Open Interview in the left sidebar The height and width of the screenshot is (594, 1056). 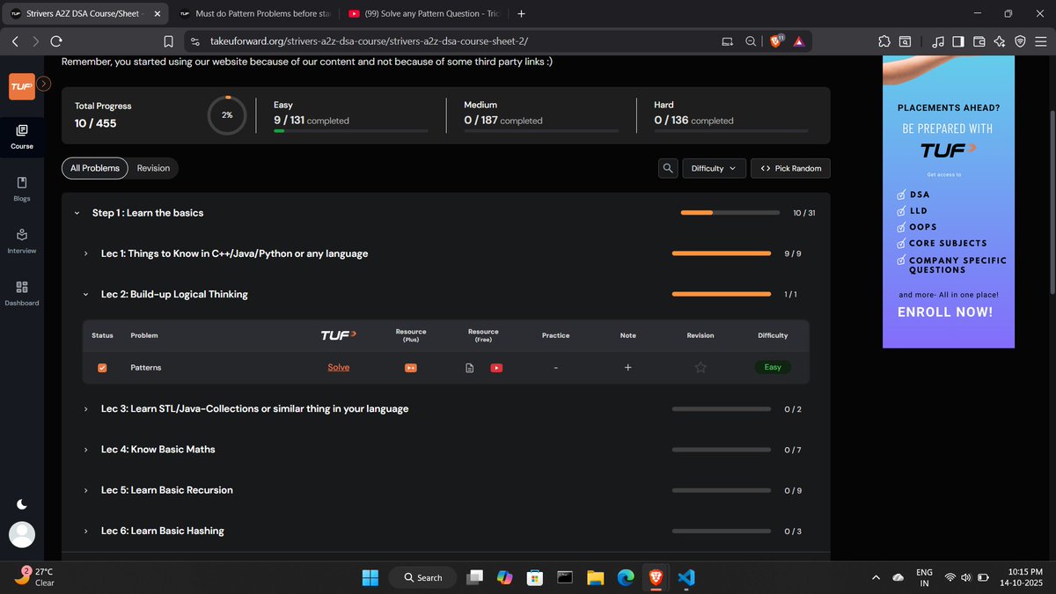(22, 241)
